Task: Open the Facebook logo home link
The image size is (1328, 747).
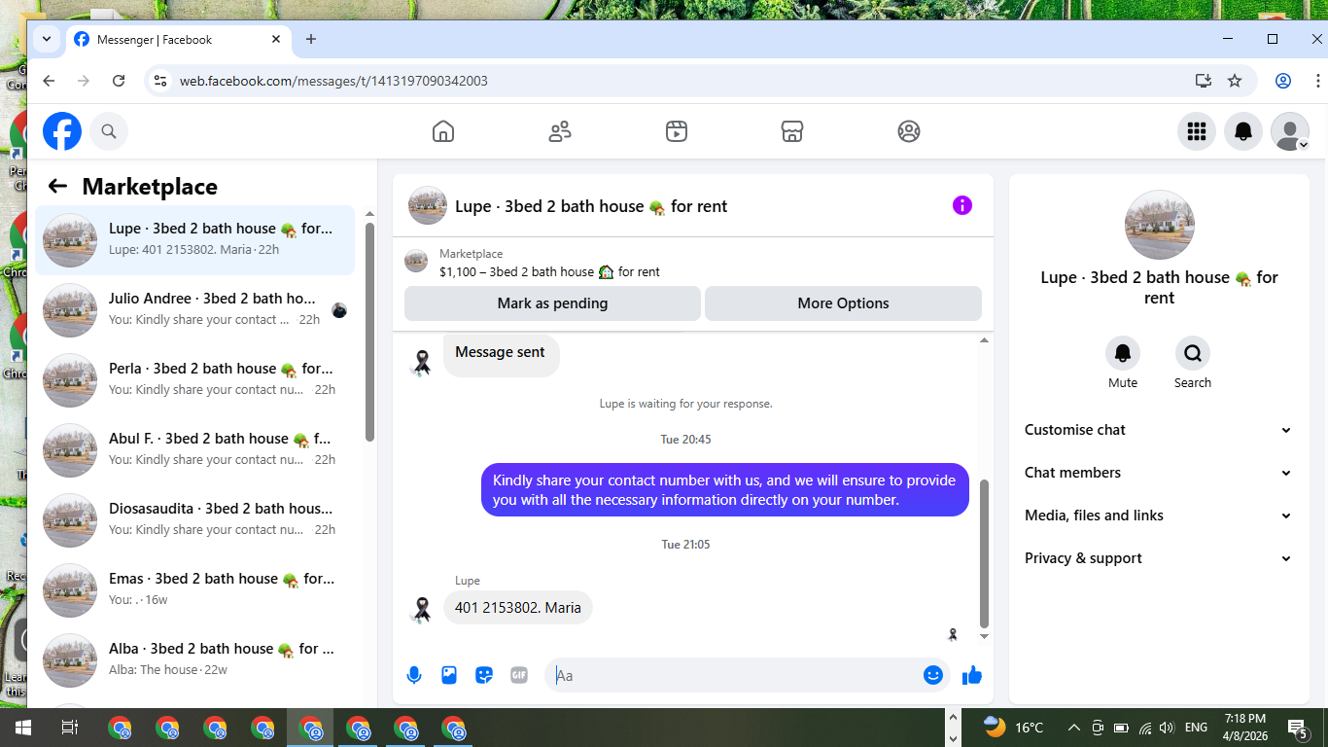Action: pyautogui.click(x=62, y=131)
